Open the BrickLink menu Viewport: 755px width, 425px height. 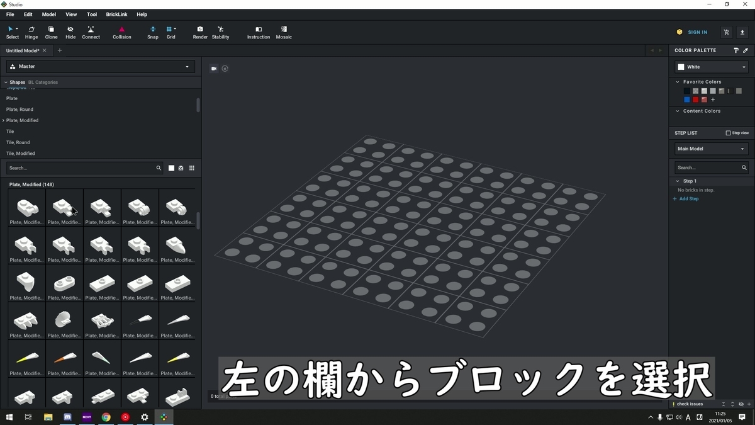click(116, 14)
